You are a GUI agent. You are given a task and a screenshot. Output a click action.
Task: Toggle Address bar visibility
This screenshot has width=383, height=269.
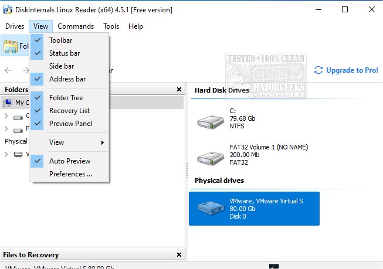(69, 79)
